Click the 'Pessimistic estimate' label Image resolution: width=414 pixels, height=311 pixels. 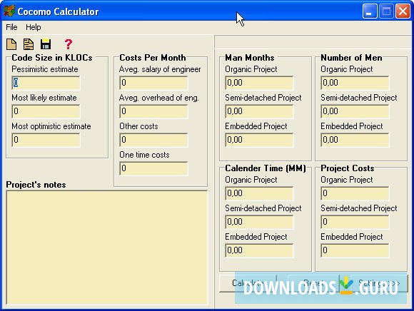click(x=45, y=69)
